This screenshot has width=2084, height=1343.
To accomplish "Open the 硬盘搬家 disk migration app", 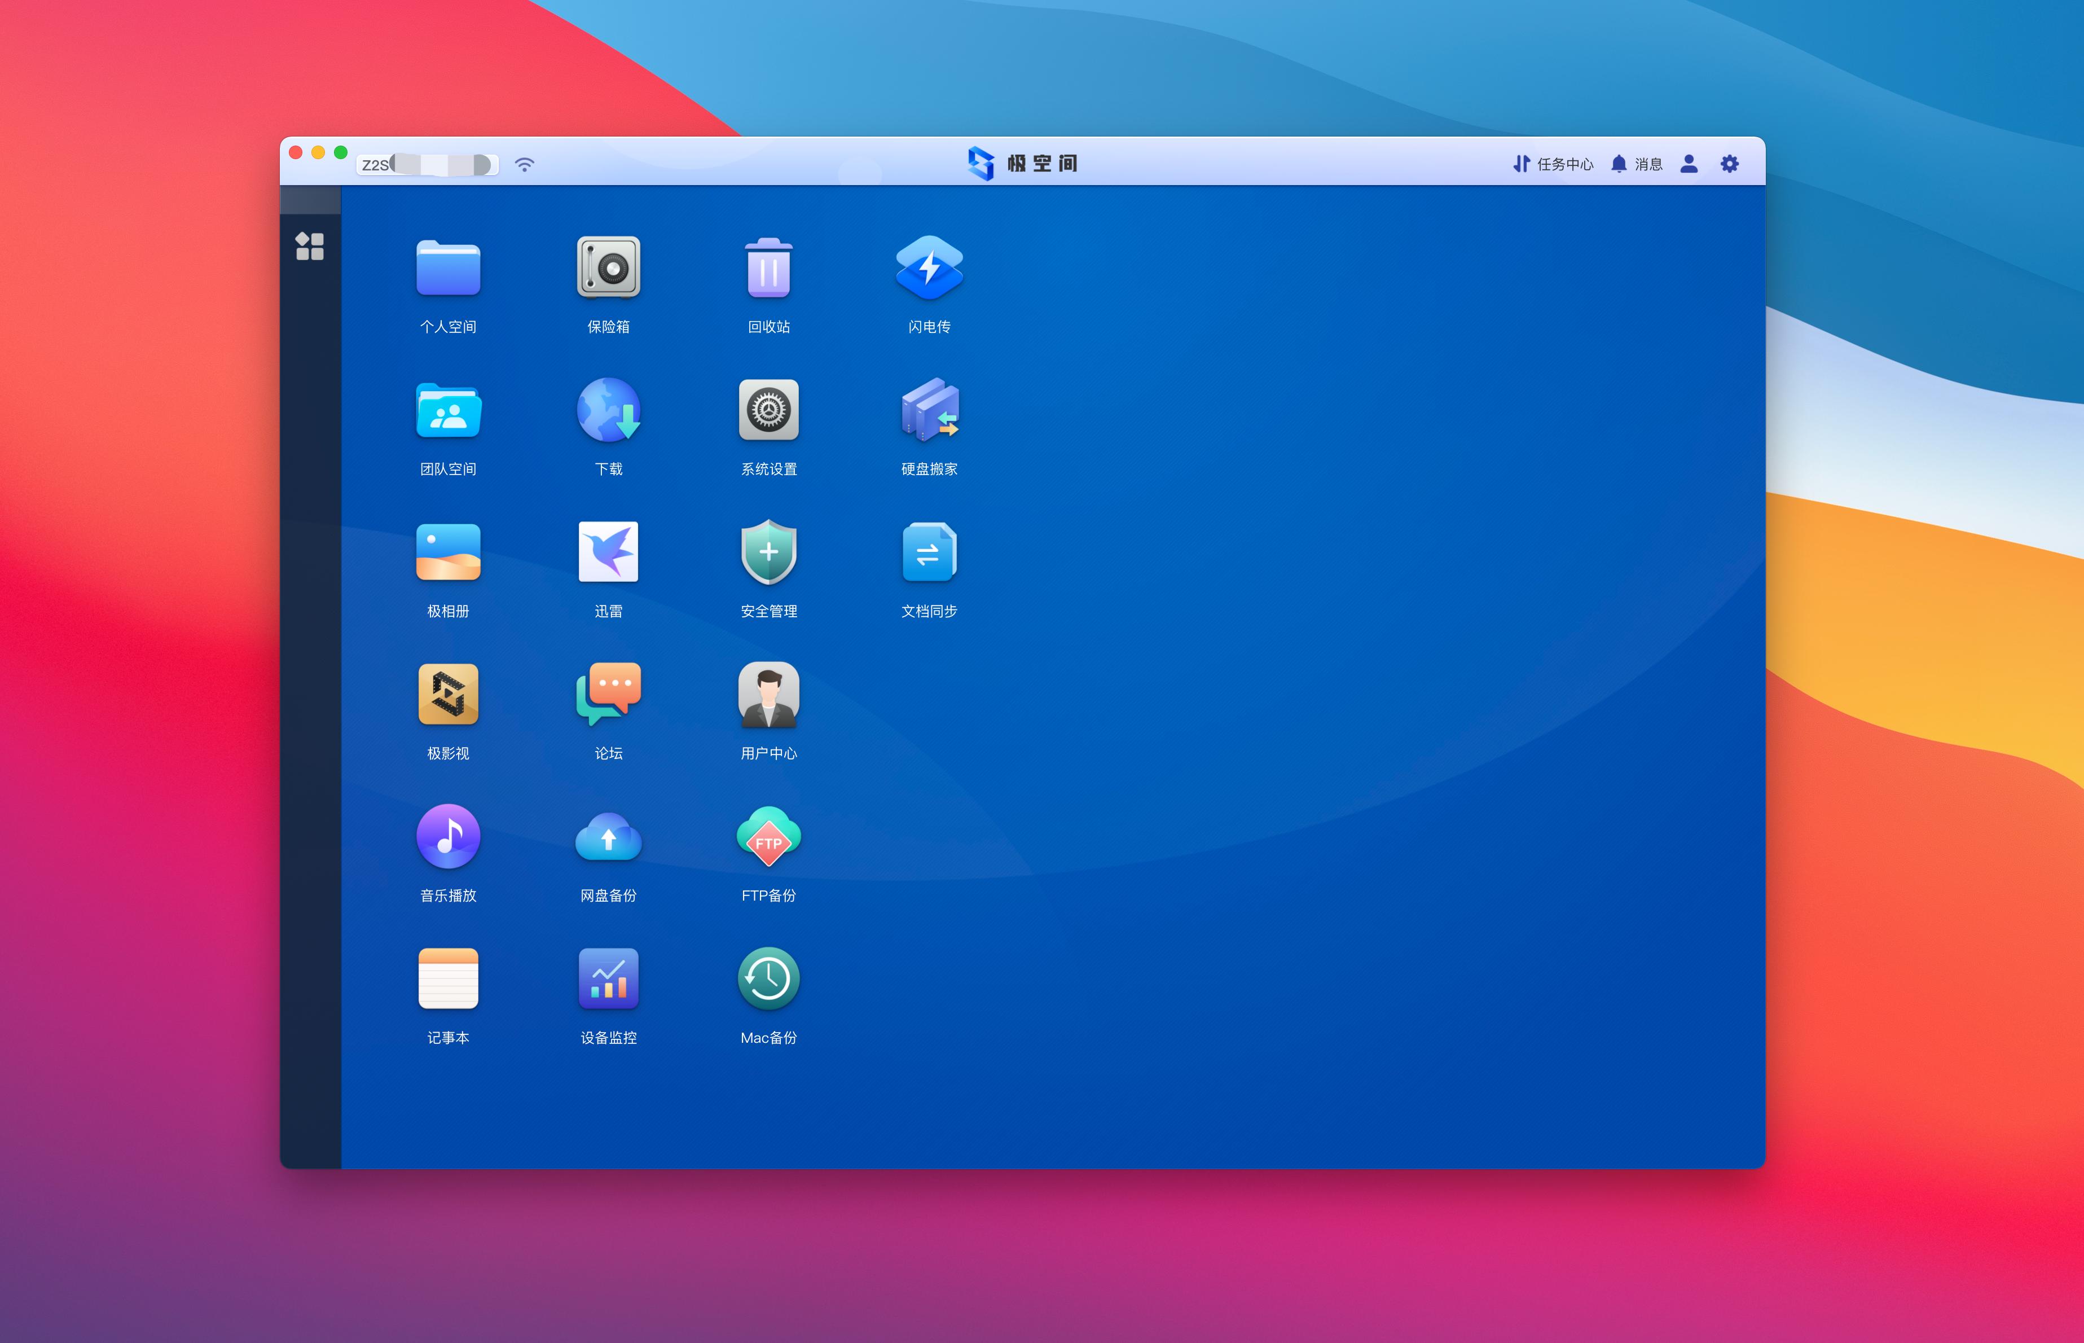I will tap(929, 410).
